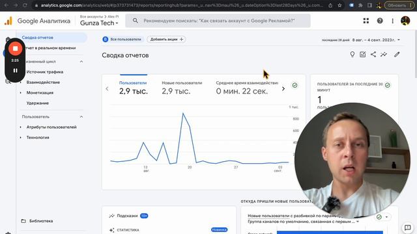Open the insights lightbulb icon

pyautogui.click(x=352, y=55)
